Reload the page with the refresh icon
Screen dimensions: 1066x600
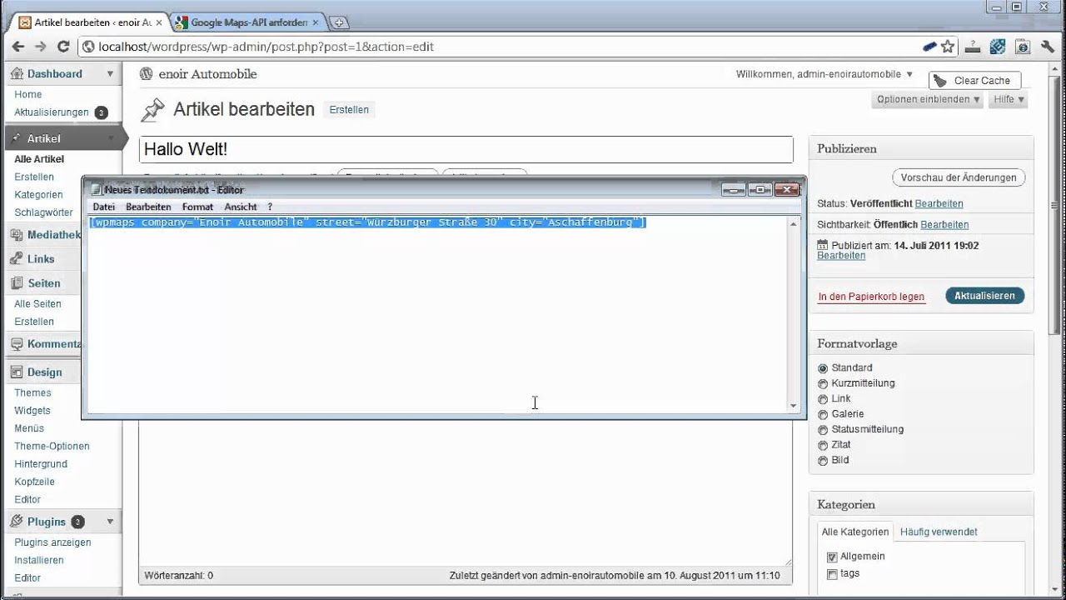pyautogui.click(x=62, y=47)
